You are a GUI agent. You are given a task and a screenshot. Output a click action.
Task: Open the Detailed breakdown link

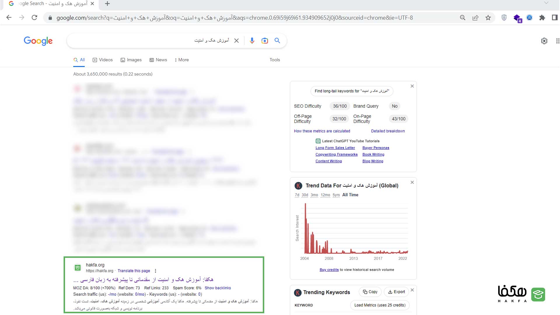388,131
